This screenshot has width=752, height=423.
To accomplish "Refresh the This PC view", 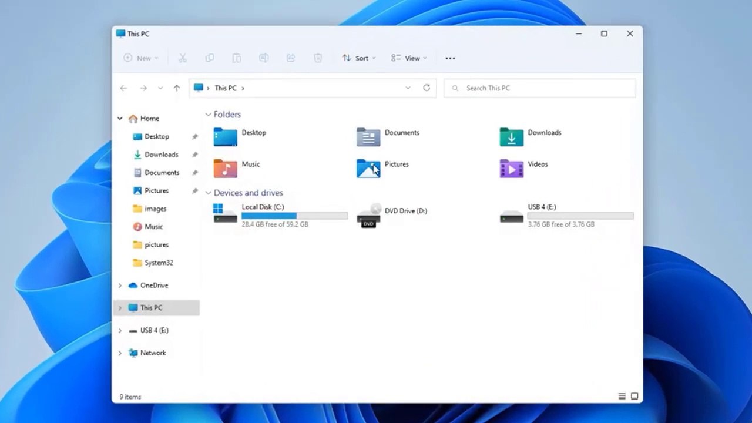I will coord(427,88).
